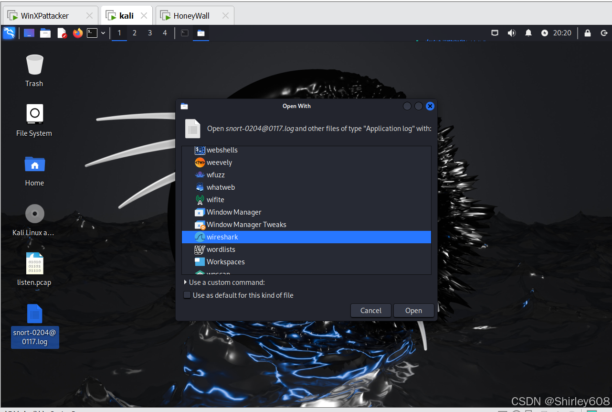The width and height of the screenshot is (612, 412).
Task: Select the Trash desktop icon
Action: pyautogui.click(x=34, y=70)
